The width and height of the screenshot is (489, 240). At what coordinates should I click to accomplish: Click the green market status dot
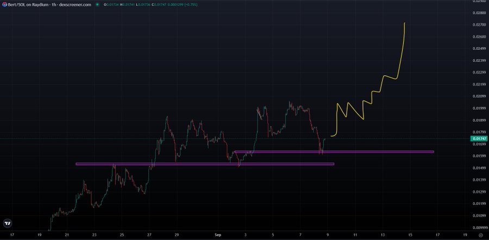(x=98, y=5)
